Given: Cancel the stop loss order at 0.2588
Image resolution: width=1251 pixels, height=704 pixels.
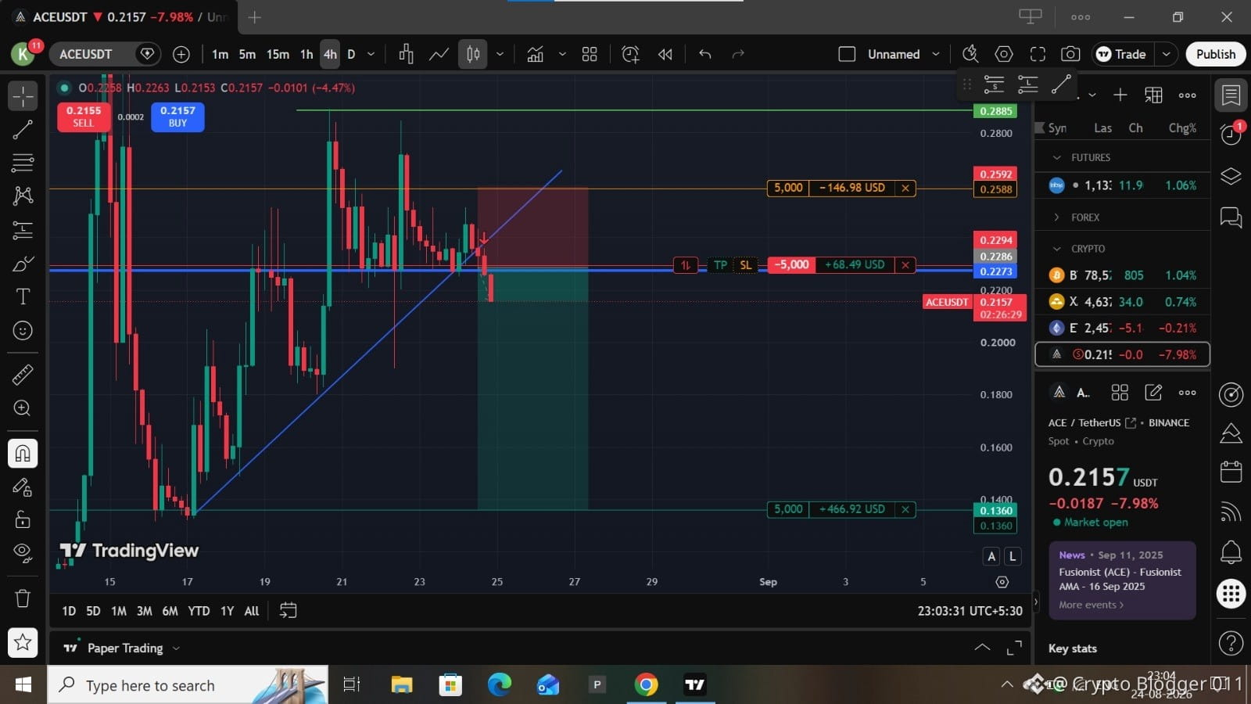Looking at the screenshot, I should 905,188.
